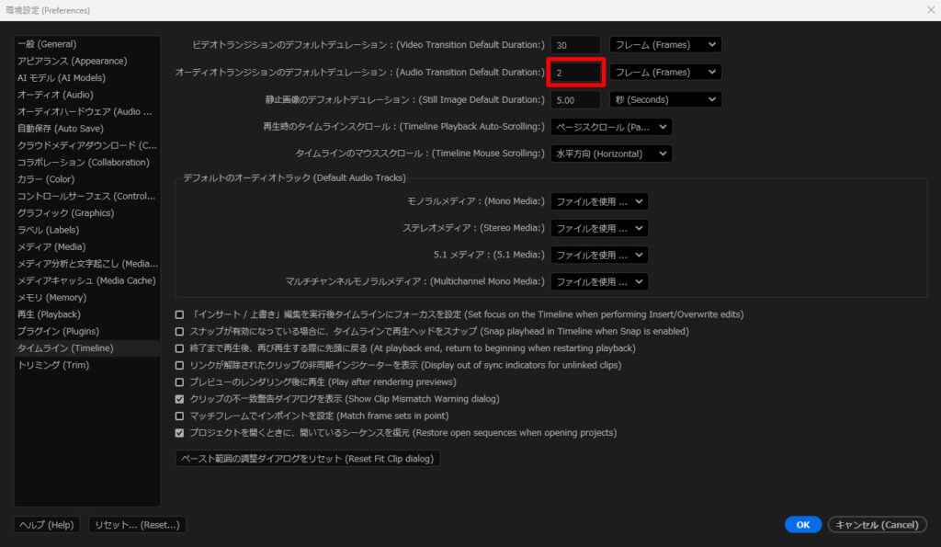Select Playback in the sidebar
Screen dimensions: 941x547
point(87,314)
